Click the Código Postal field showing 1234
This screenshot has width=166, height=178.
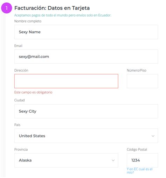tap(143, 160)
